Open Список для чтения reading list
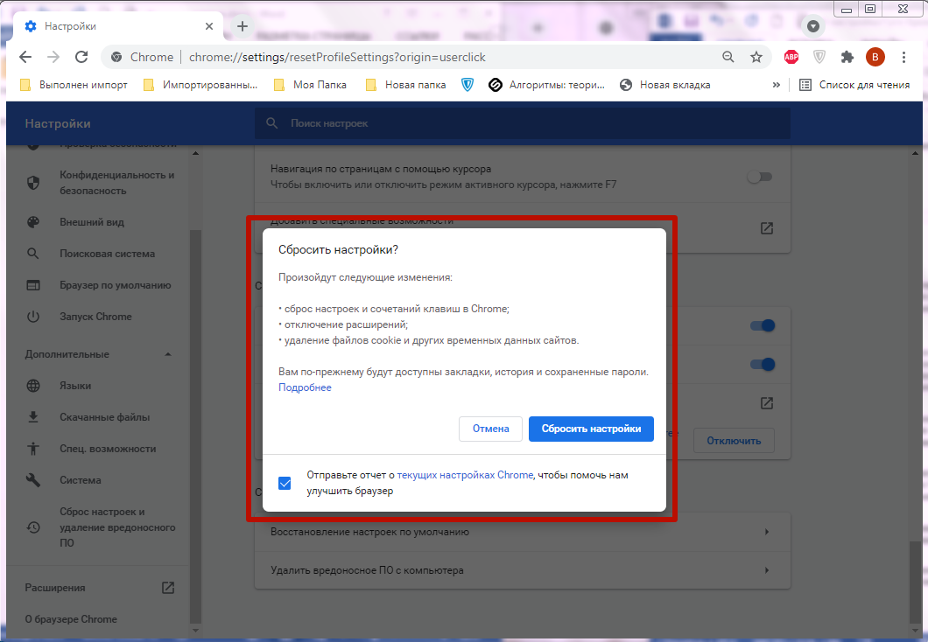 tap(854, 85)
